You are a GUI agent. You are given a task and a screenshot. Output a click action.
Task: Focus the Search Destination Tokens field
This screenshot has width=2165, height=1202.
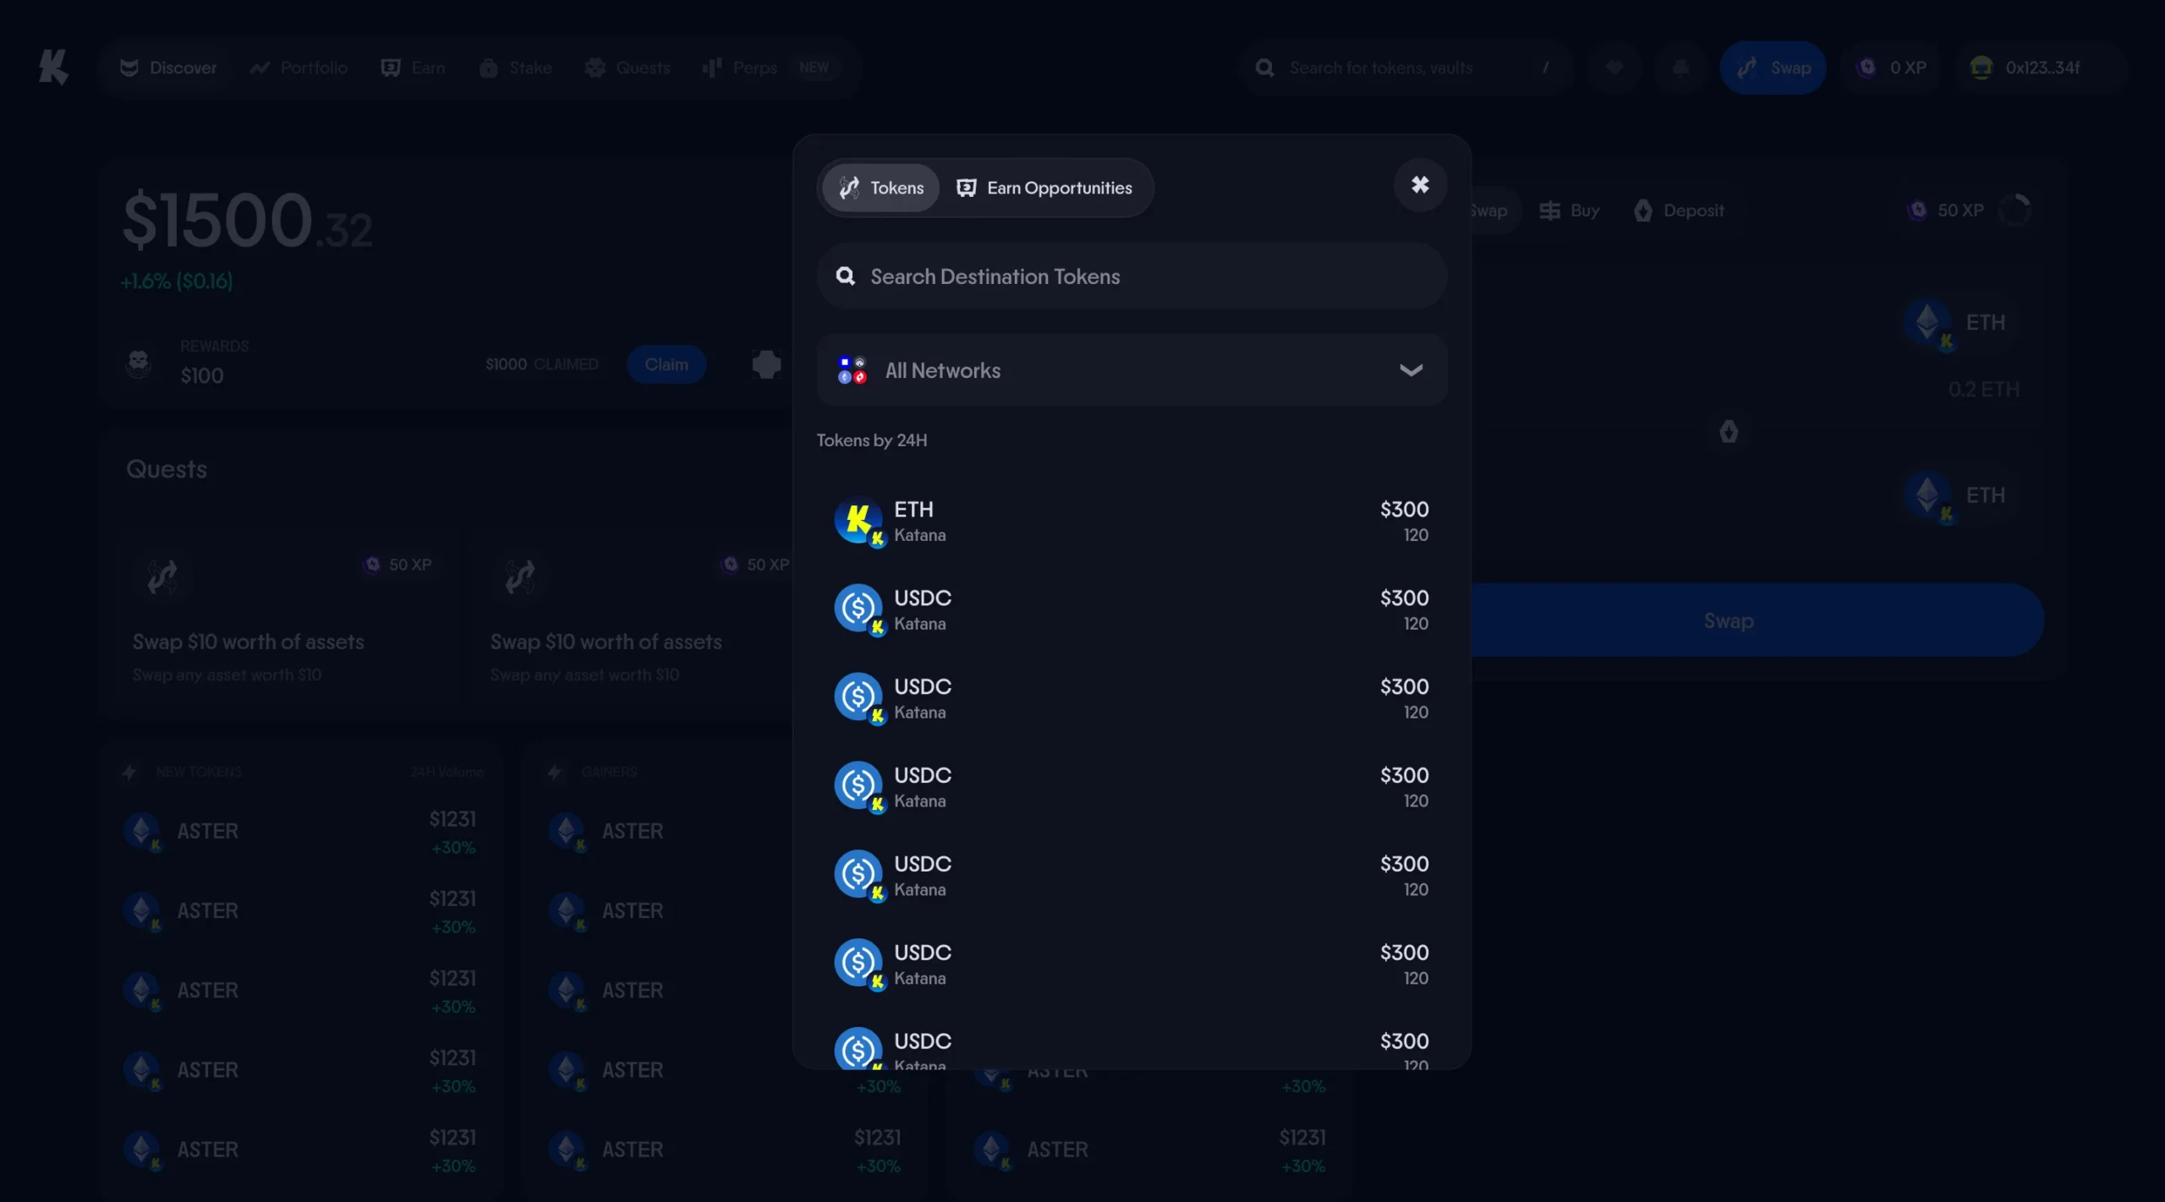point(1132,276)
